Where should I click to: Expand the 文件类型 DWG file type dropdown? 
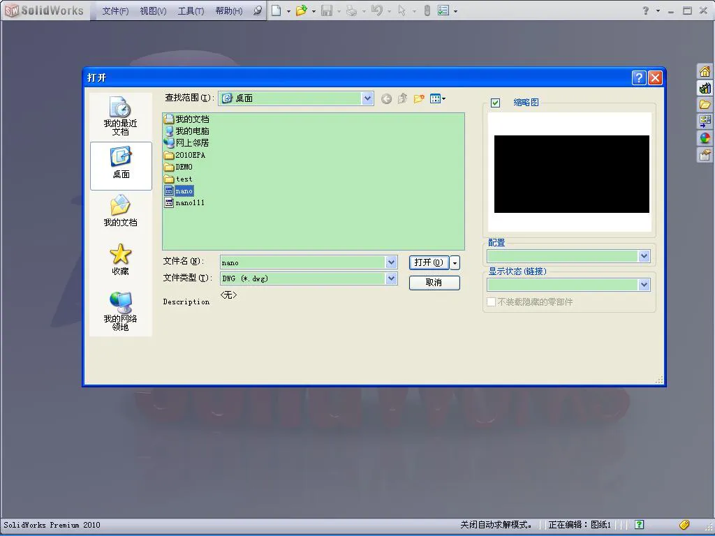point(391,278)
